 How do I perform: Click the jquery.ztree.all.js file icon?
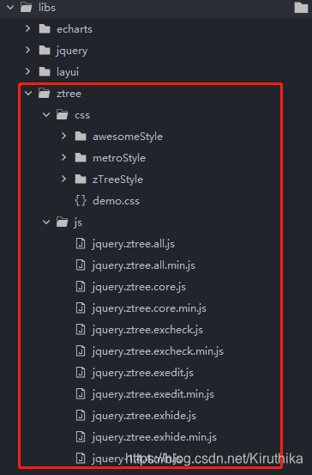tap(81, 244)
